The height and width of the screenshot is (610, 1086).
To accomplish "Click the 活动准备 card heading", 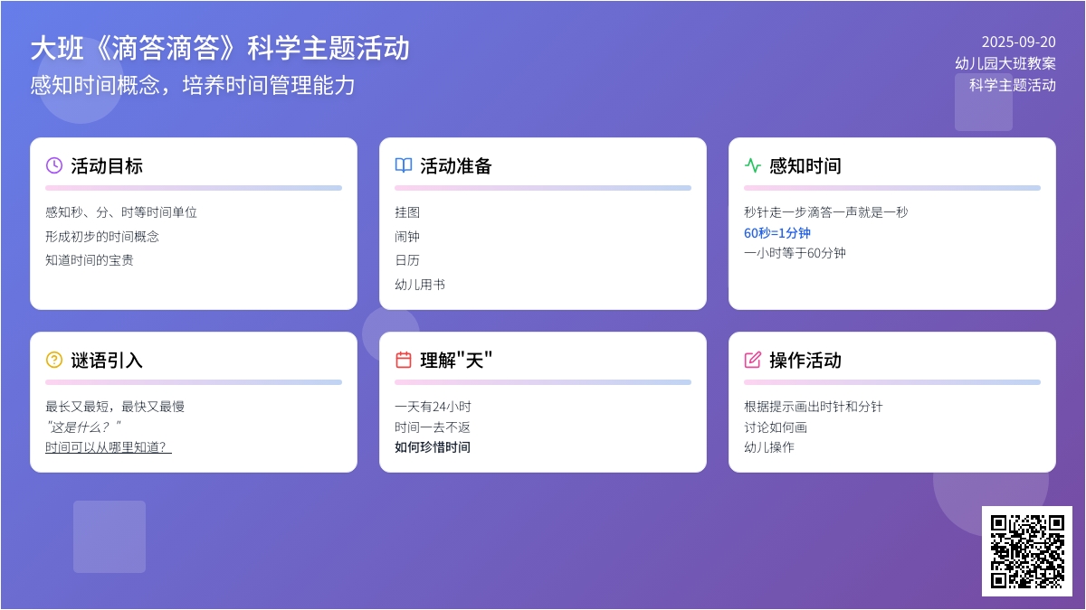I will [x=456, y=166].
